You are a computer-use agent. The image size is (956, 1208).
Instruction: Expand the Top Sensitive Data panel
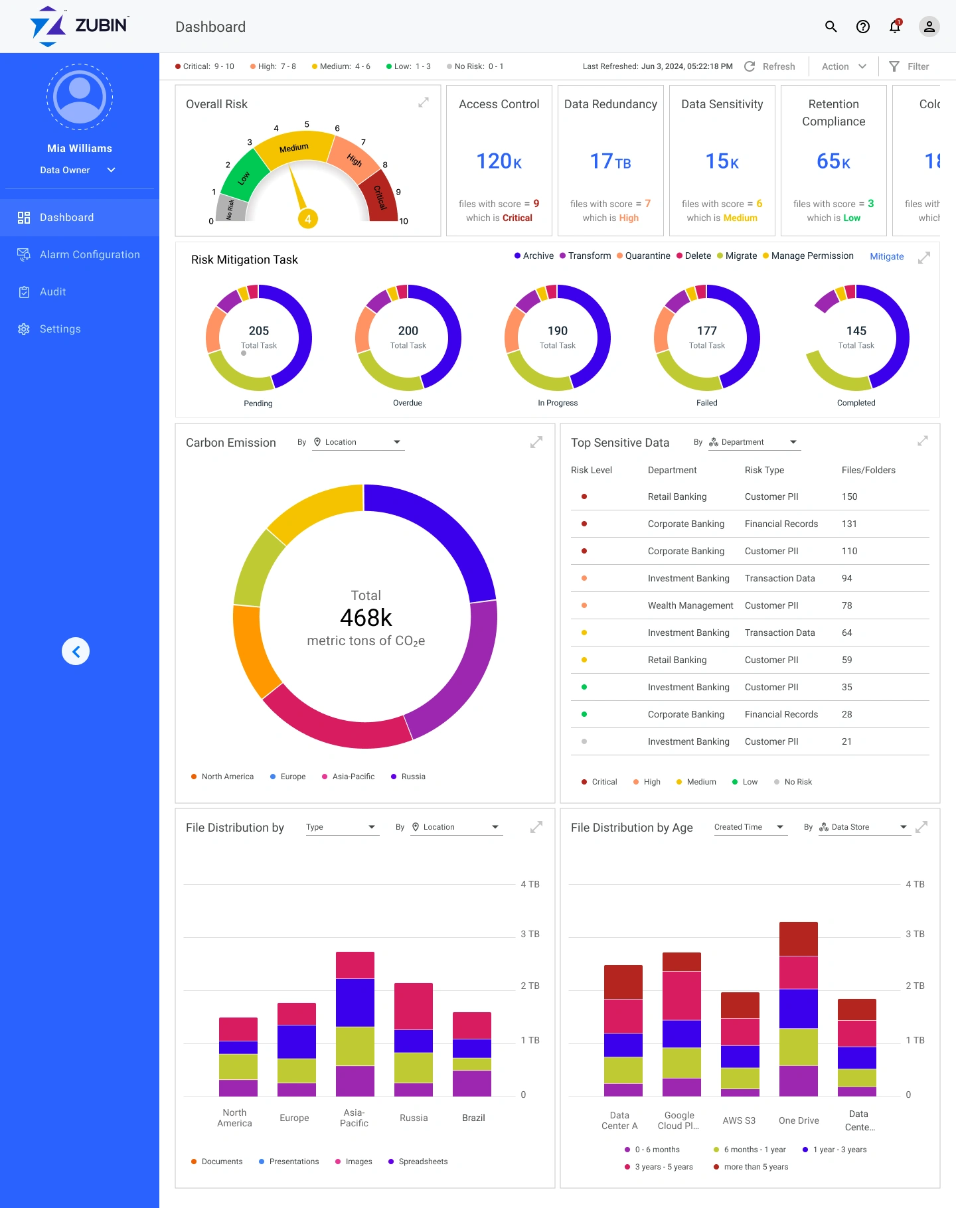923,441
